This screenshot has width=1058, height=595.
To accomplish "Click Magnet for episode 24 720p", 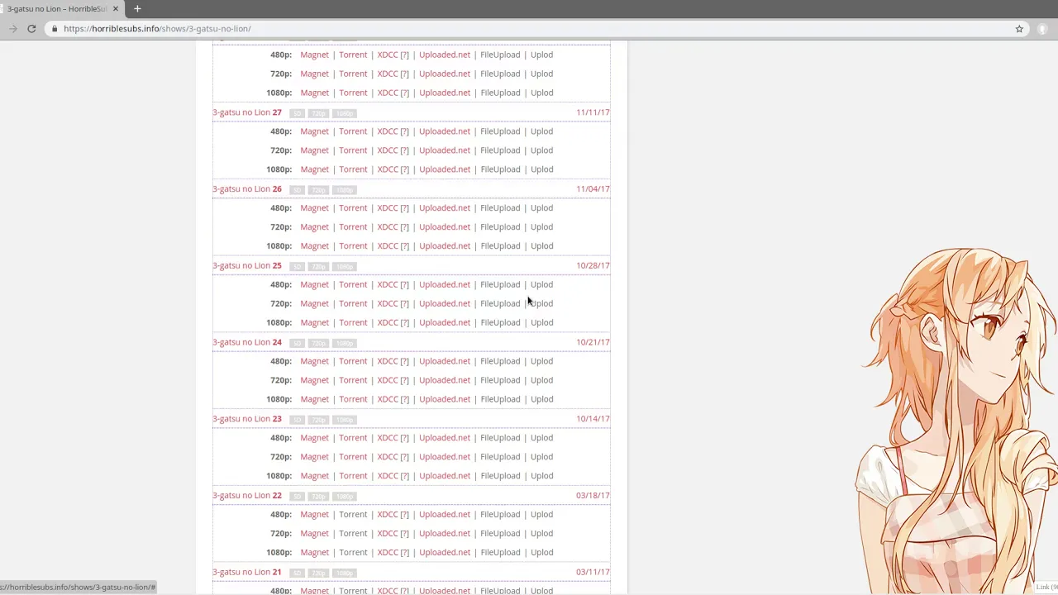I will [x=314, y=380].
